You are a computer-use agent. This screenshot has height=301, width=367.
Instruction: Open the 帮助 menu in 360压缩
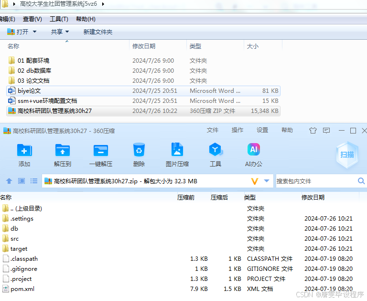coord(287,130)
